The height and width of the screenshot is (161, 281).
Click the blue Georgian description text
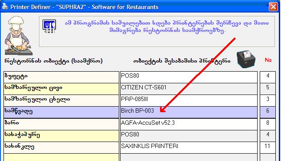coord(167,27)
